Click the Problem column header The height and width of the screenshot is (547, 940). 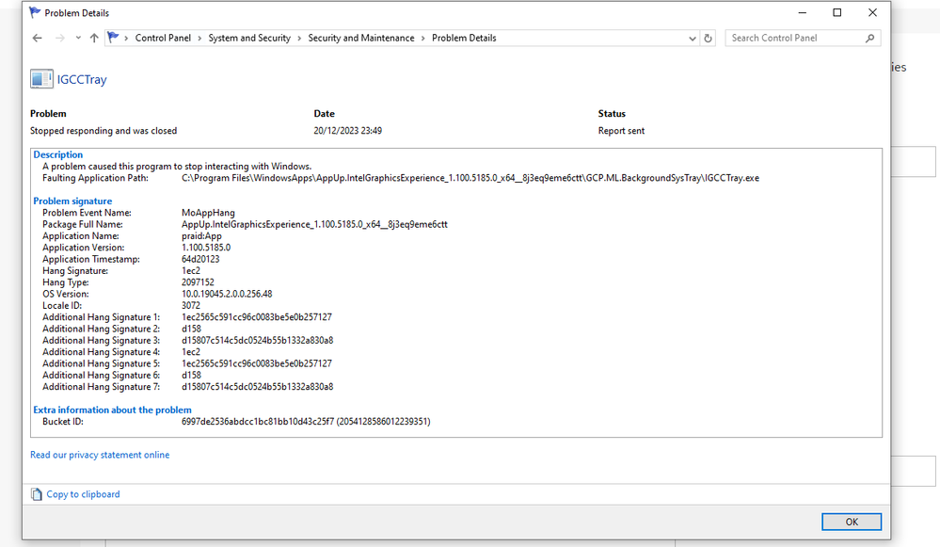tap(48, 113)
